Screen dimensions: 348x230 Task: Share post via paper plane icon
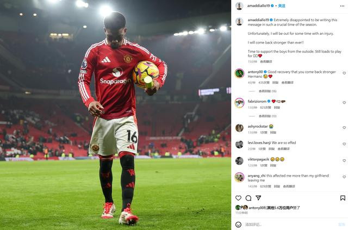click(x=258, y=197)
